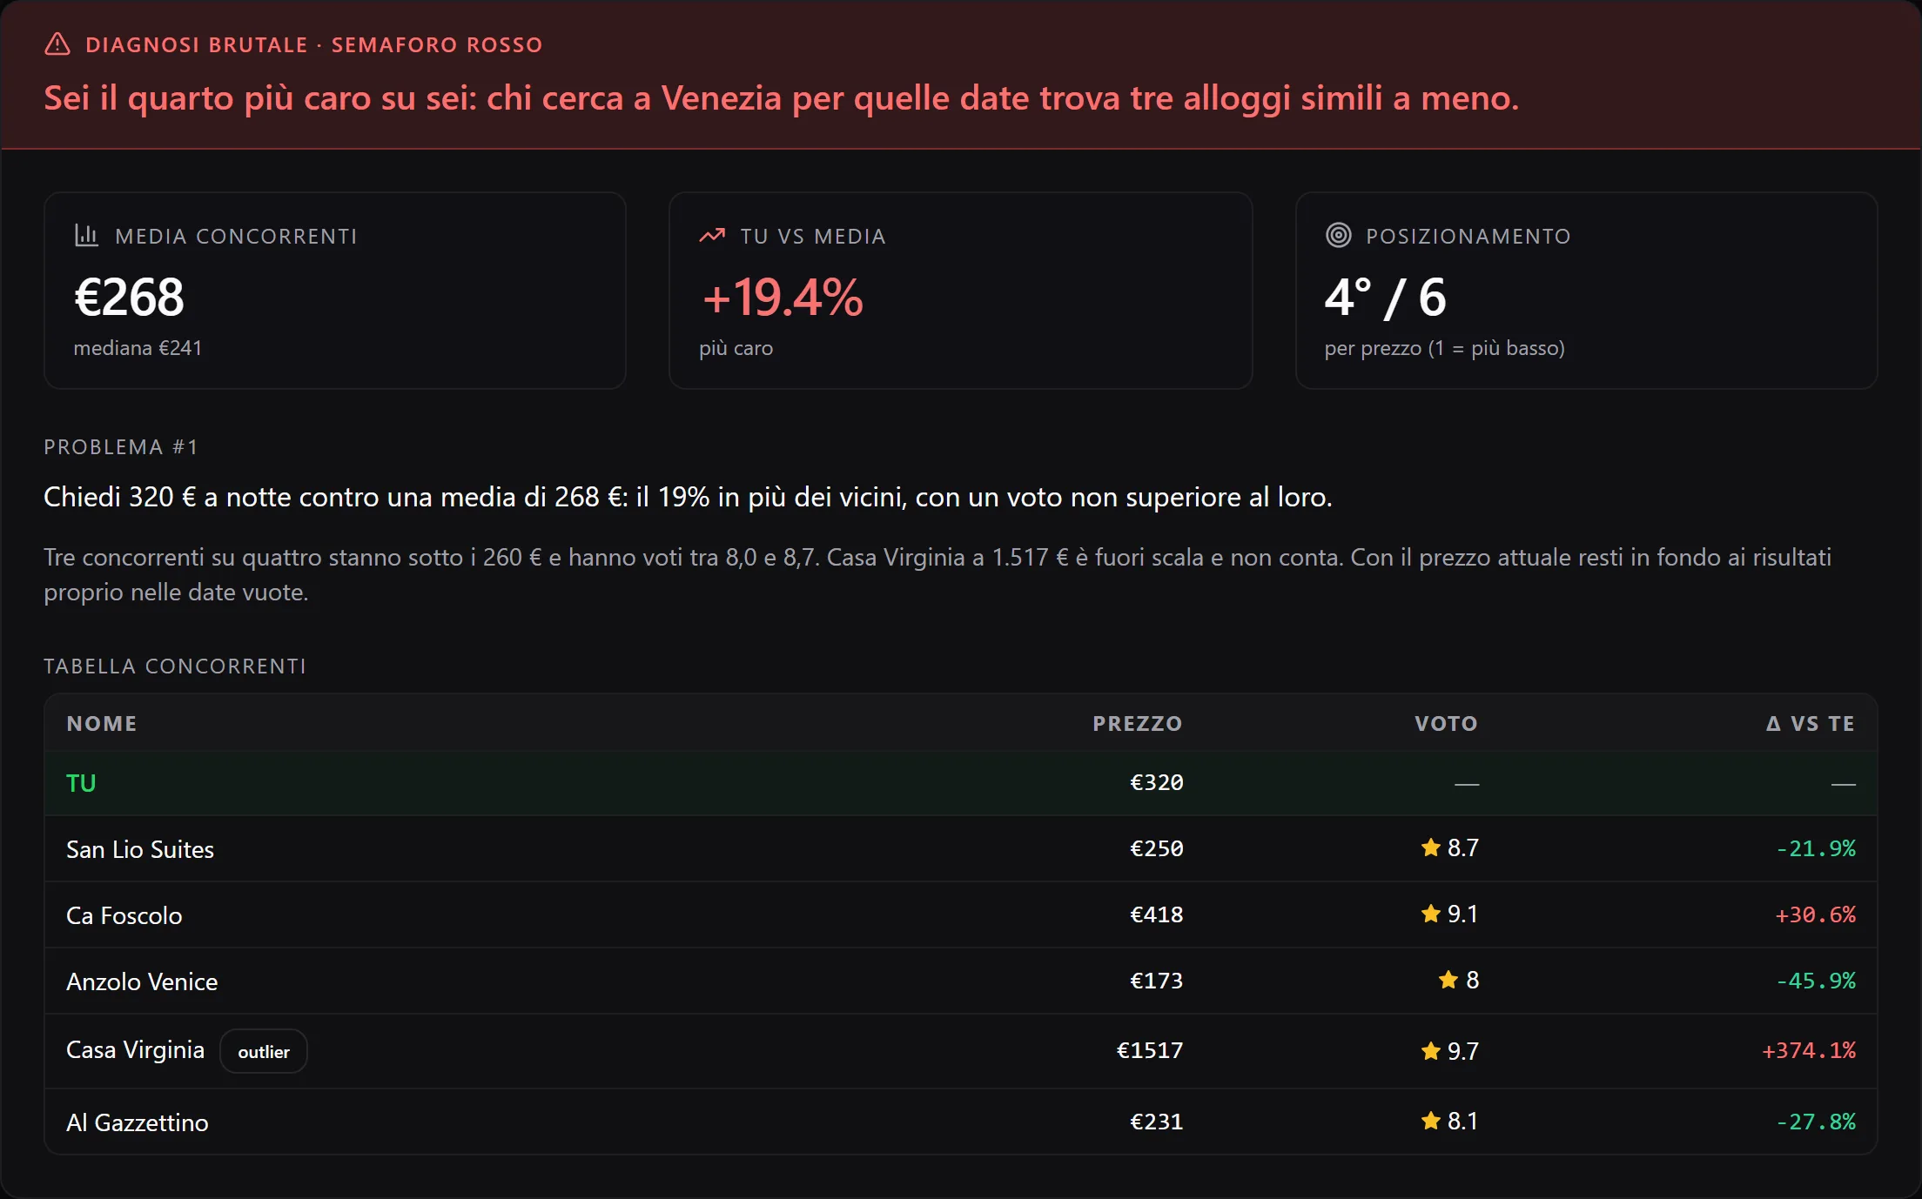Click the NOME column header
Screen dimensions: 1922x1199
point(102,723)
